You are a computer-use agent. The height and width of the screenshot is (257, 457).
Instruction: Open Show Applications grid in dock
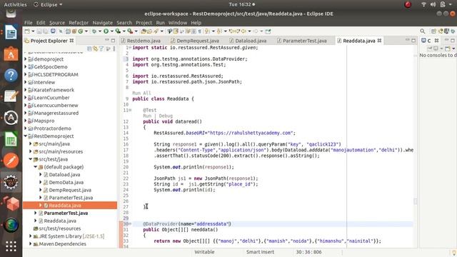point(11,246)
